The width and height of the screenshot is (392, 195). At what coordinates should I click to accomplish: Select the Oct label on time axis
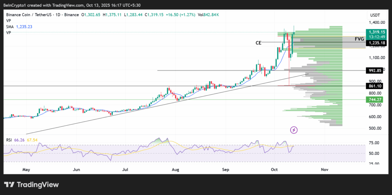(274, 169)
